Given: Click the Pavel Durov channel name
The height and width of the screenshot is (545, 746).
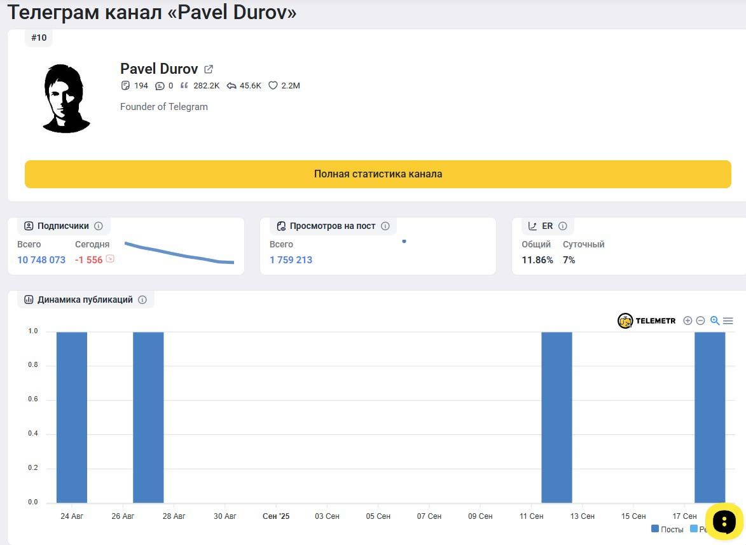Looking at the screenshot, I should pyautogui.click(x=159, y=69).
